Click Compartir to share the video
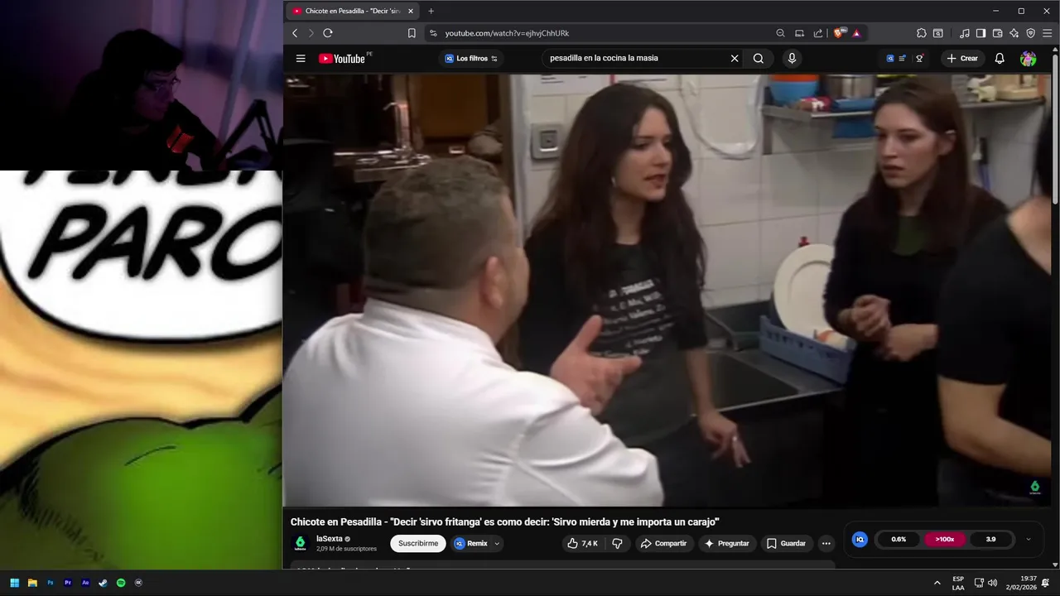The height and width of the screenshot is (596, 1060). click(x=663, y=543)
